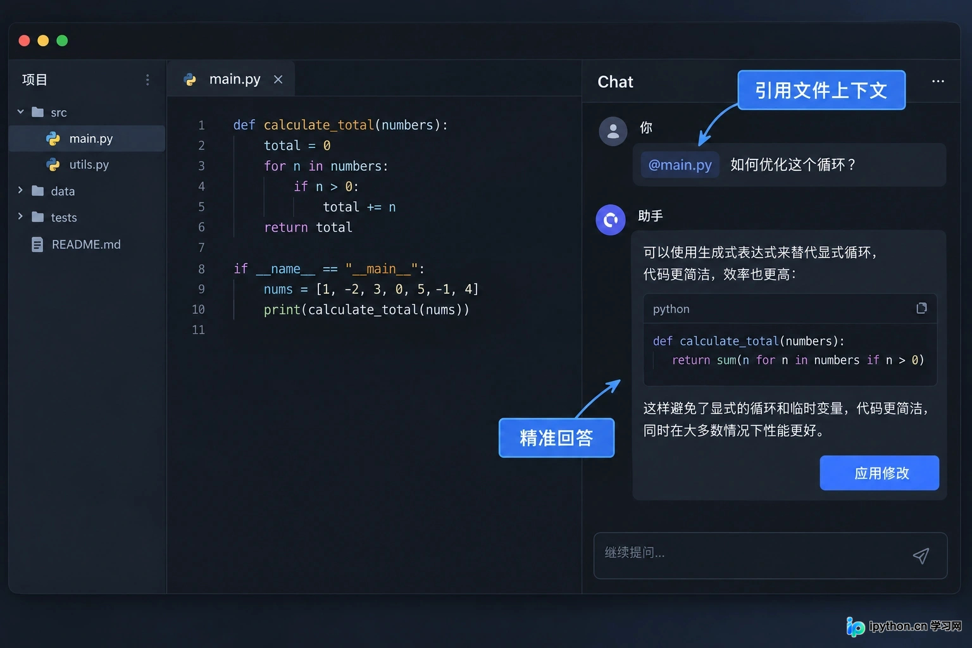Click the README.md document icon
Screen dimensions: 972x648
(38, 244)
